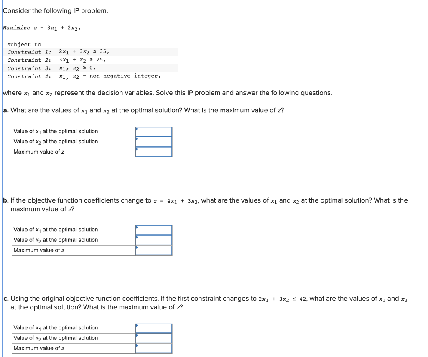Click the x1 value input field in part c
This screenshot has width=428, height=357.
[x=154, y=328]
